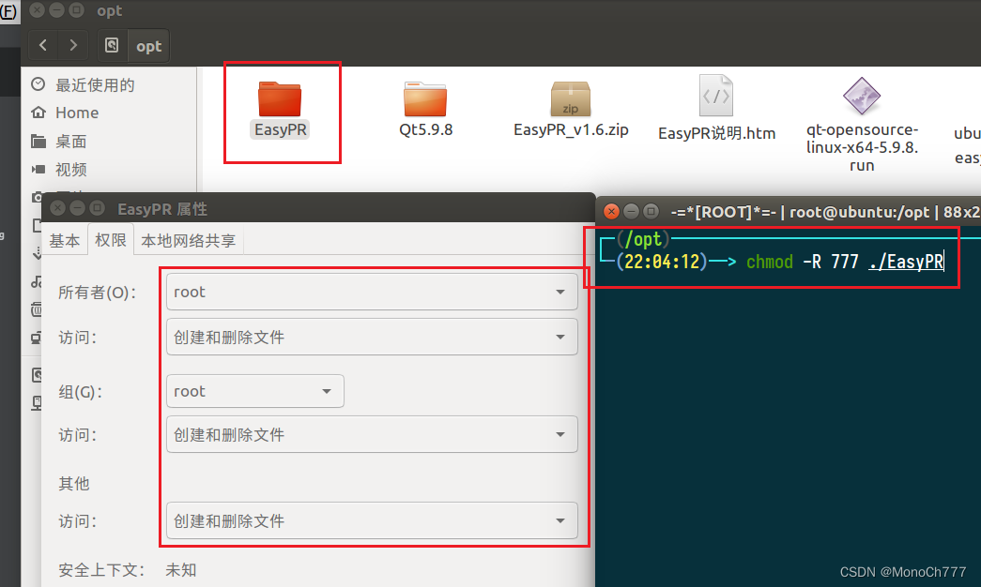Click the back navigation arrow
This screenshot has height=587, width=981.
click(43, 44)
